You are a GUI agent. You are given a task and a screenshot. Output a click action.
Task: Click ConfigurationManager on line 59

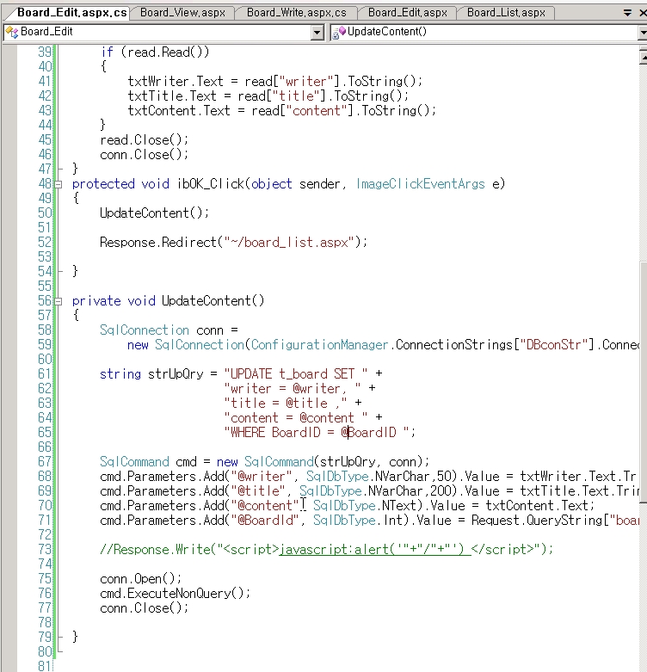click(319, 344)
